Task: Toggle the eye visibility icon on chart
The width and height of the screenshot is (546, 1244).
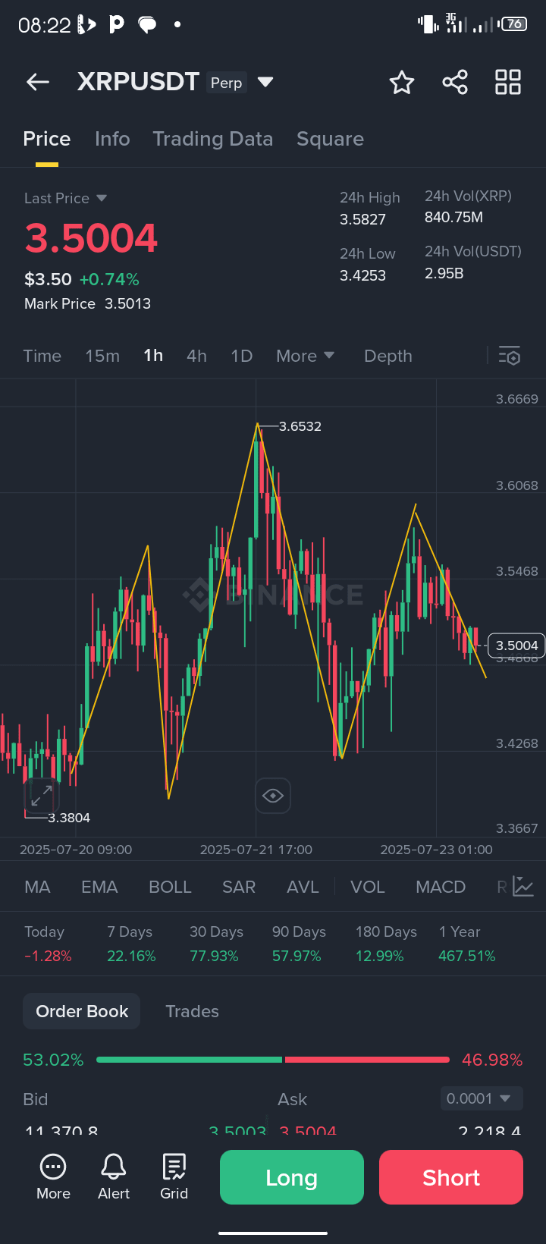Action: click(x=273, y=796)
